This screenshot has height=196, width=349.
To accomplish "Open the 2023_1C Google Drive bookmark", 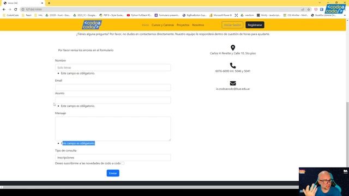I will click(x=85, y=15).
